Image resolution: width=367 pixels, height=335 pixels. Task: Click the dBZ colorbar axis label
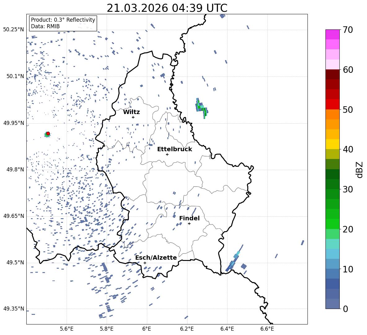360,170
